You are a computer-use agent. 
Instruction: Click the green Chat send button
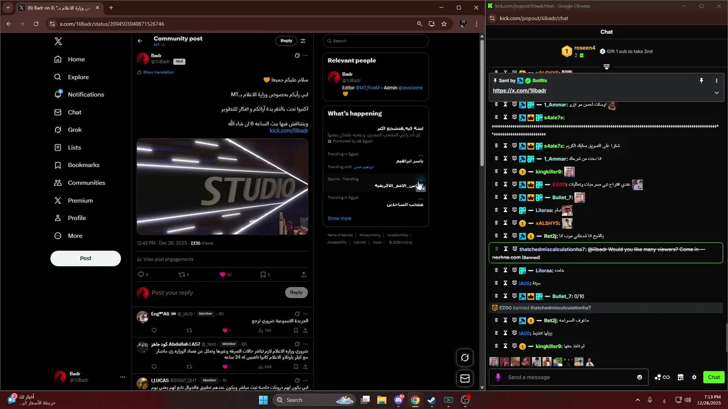tap(714, 377)
